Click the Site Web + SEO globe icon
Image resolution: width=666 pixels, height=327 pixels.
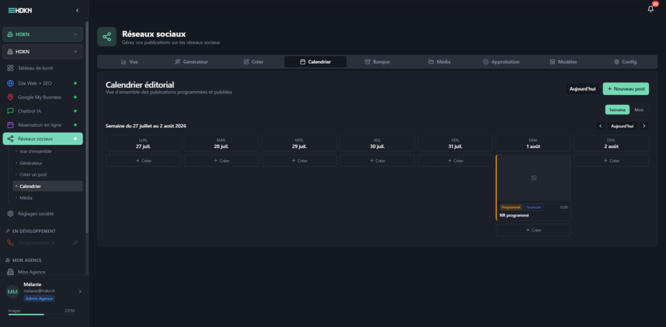(x=10, y=83)
